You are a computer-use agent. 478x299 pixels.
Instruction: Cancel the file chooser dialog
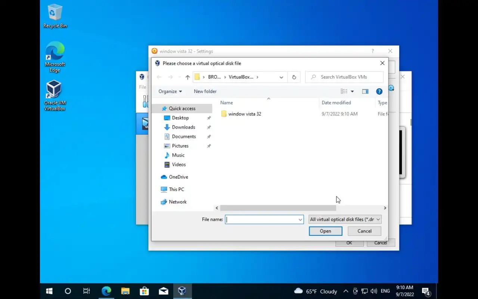[364, 231]
